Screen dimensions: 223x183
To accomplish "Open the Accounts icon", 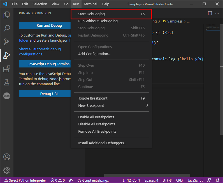I will tap(6, 157).
